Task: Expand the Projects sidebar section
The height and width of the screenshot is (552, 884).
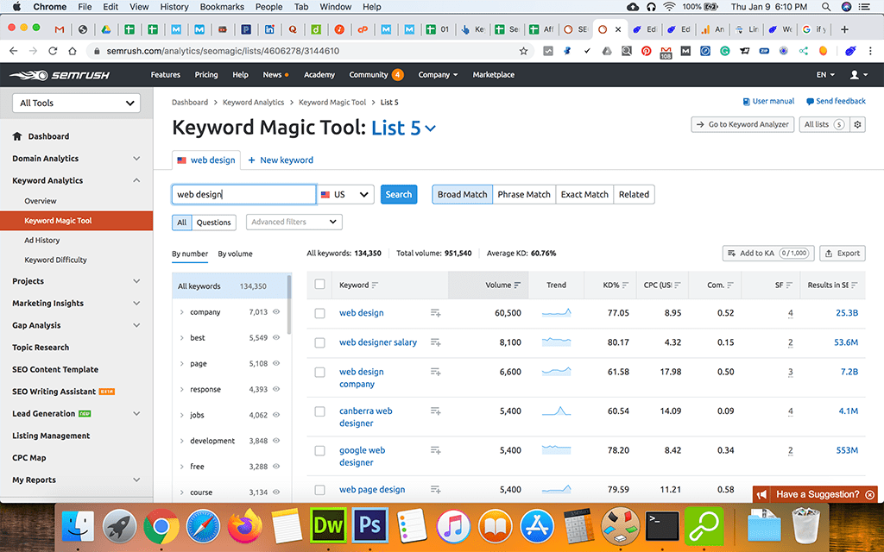Action: coord(136,281)
